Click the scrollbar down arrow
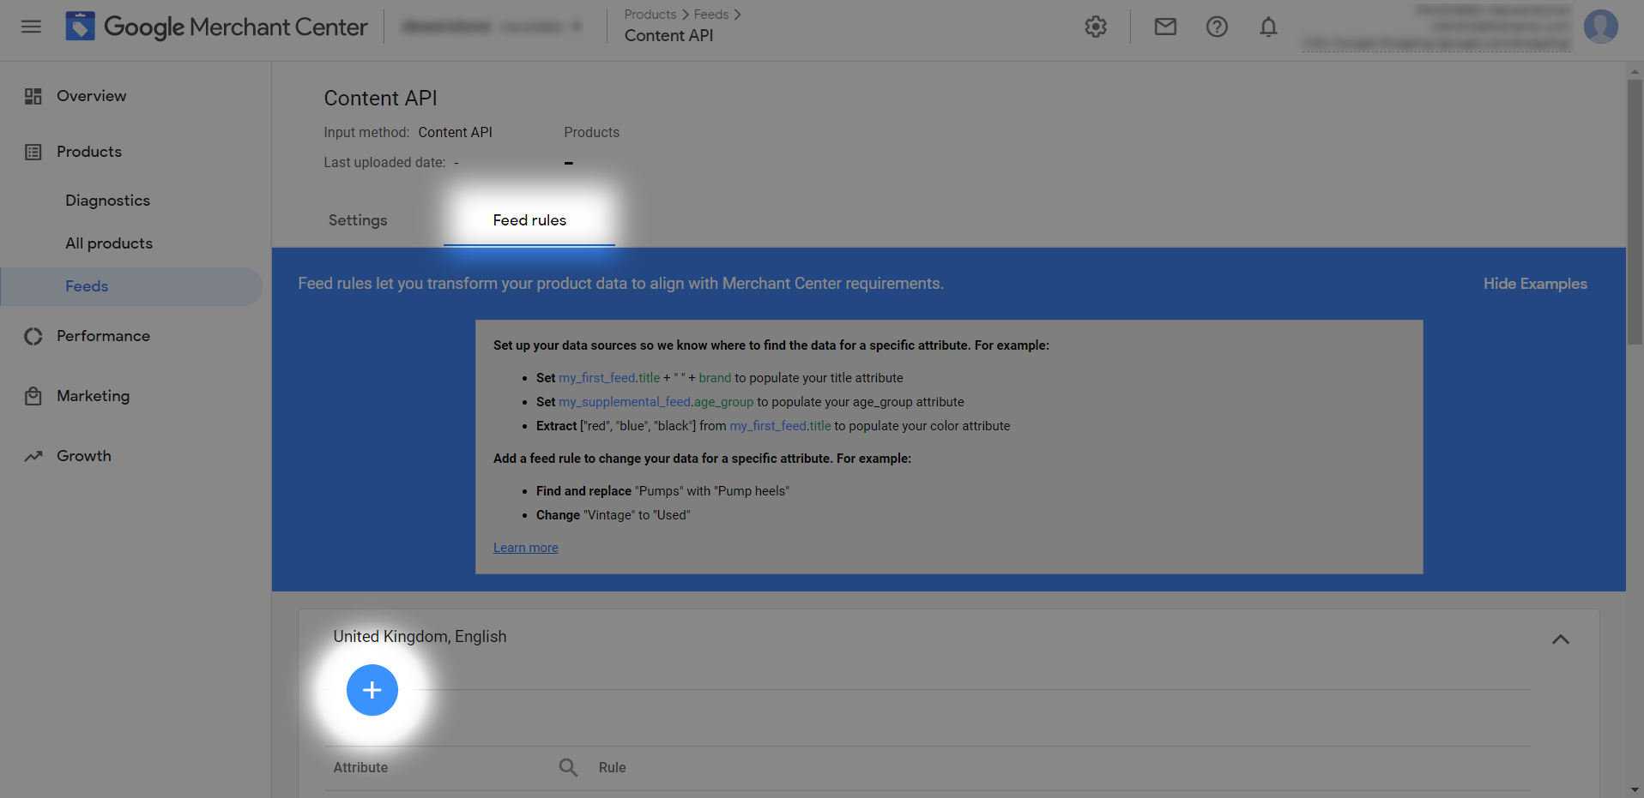The width and height of the screenshot is (1644, 798). (x=1635, y=789)
